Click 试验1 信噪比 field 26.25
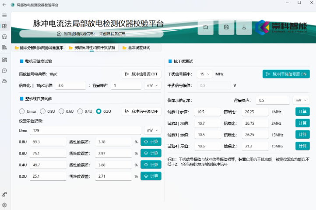Image resolution: width=316 pixels, height=210 pixels. tap(255, 112)
